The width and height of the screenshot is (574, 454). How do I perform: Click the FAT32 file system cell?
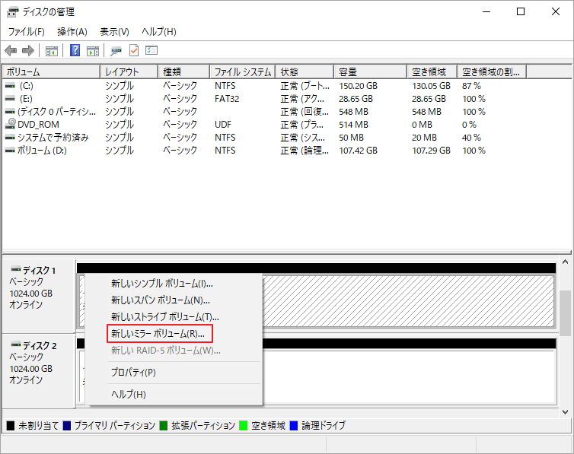tap(227, 99)
